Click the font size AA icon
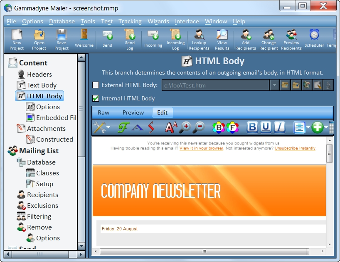This screenshot has width=340, height=262. coord(171,127)
